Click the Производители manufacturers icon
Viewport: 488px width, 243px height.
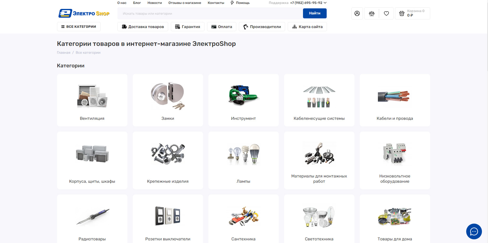coord(246,27)
